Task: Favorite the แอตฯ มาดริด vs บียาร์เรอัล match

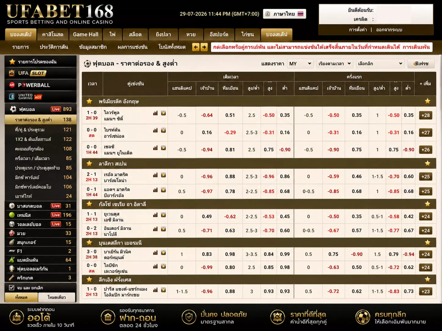Action: coord(164,190)
